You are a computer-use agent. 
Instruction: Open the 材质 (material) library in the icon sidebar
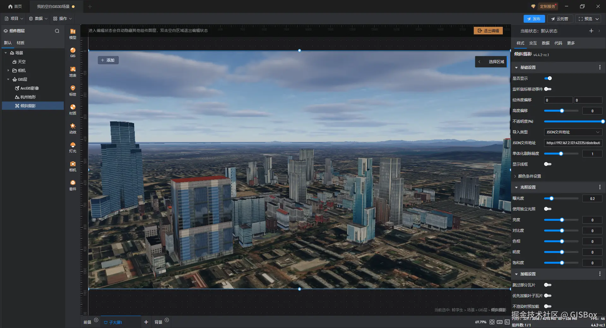coord(73,109)
